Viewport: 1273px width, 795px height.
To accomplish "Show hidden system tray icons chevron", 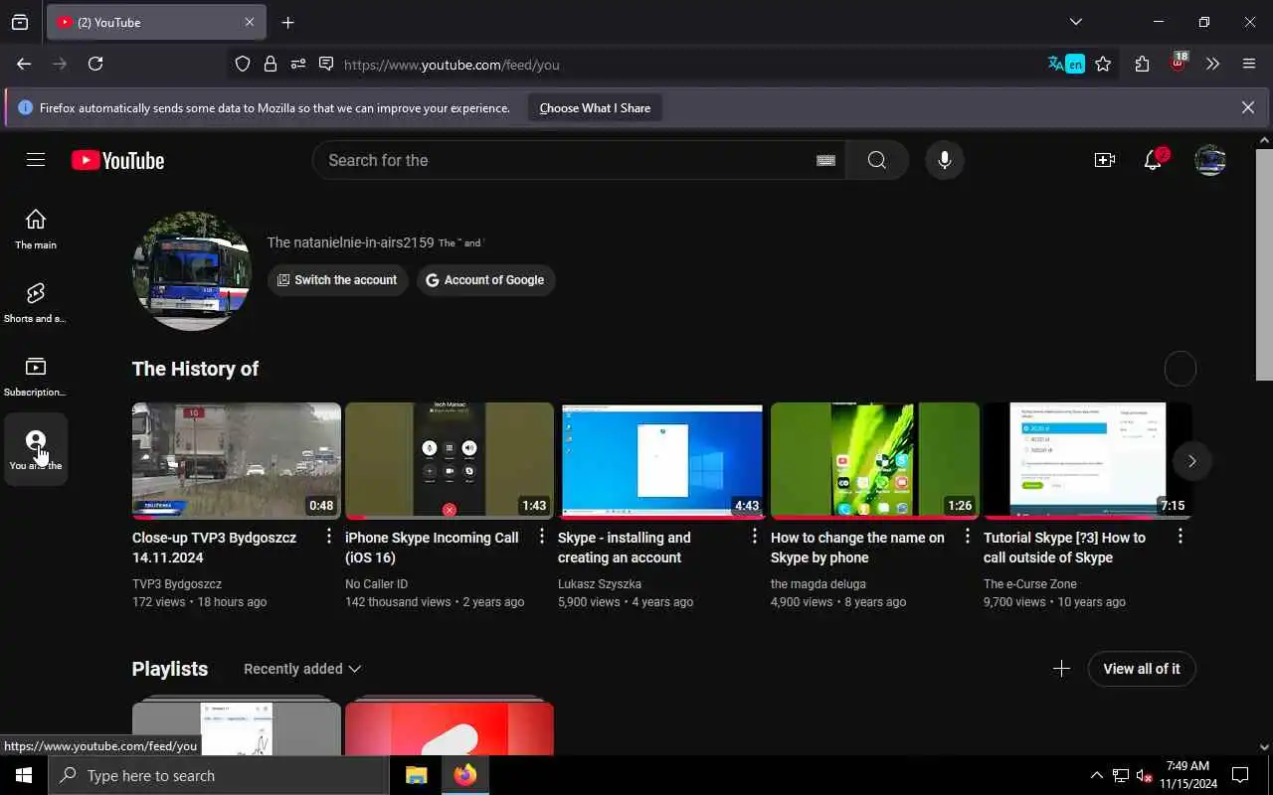I will tap(1096, 775).
